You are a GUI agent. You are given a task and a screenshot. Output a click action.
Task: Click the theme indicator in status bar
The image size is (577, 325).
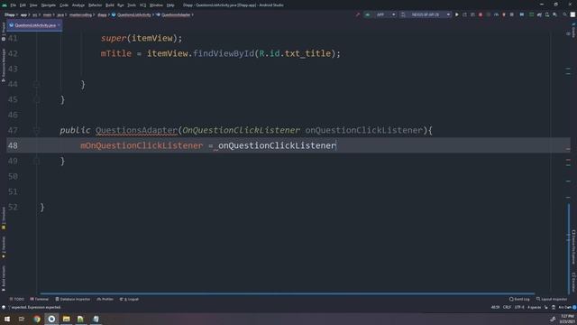[565, 307]
